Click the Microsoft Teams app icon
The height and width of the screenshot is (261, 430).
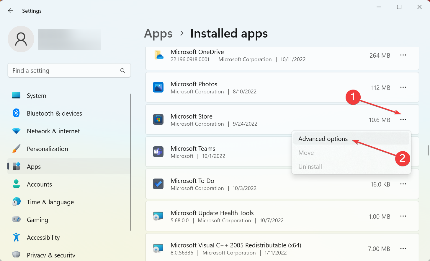click(x=158, y=152)
